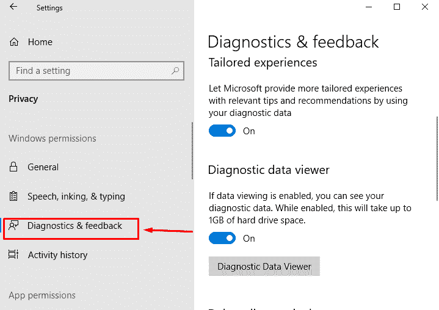Click the Speech, inking, & typing clipboard icon
This screenshot has height=310, width=439.
tap(14, 196)
